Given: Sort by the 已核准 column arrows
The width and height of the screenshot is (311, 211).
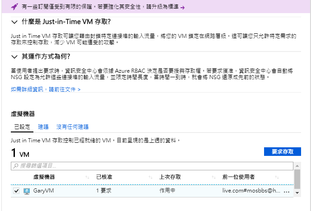Looking at the screenshot, I should (151, 177).
